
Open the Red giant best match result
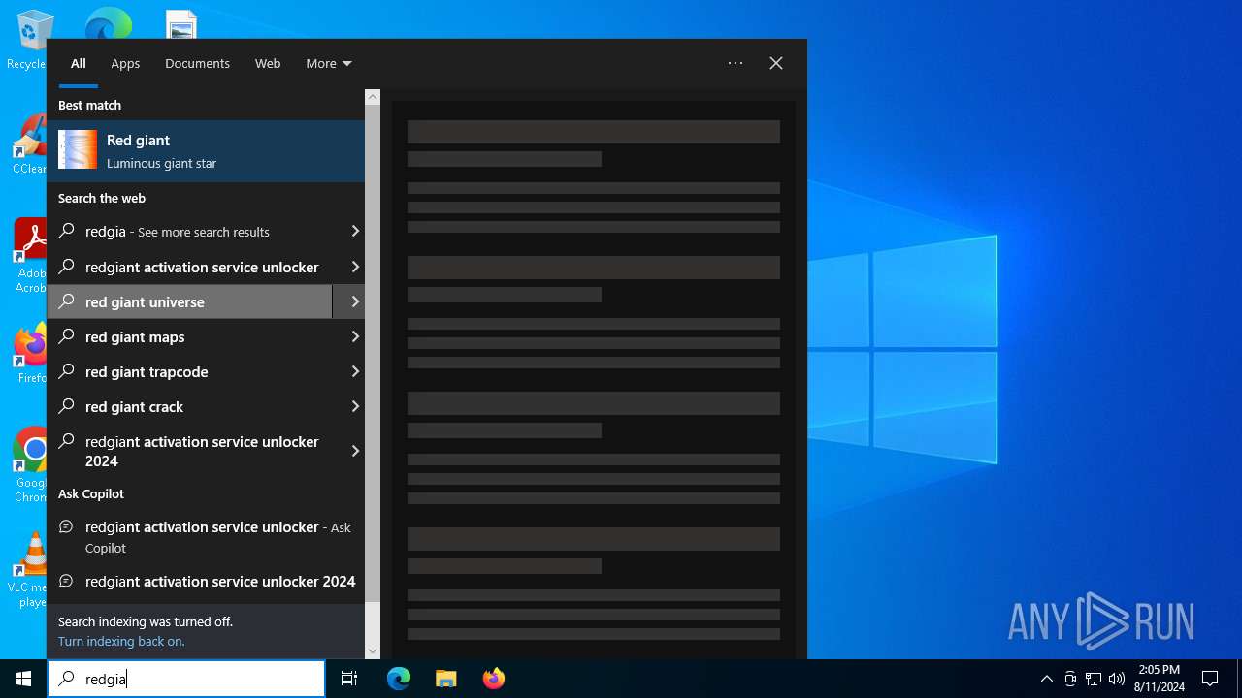206,151
